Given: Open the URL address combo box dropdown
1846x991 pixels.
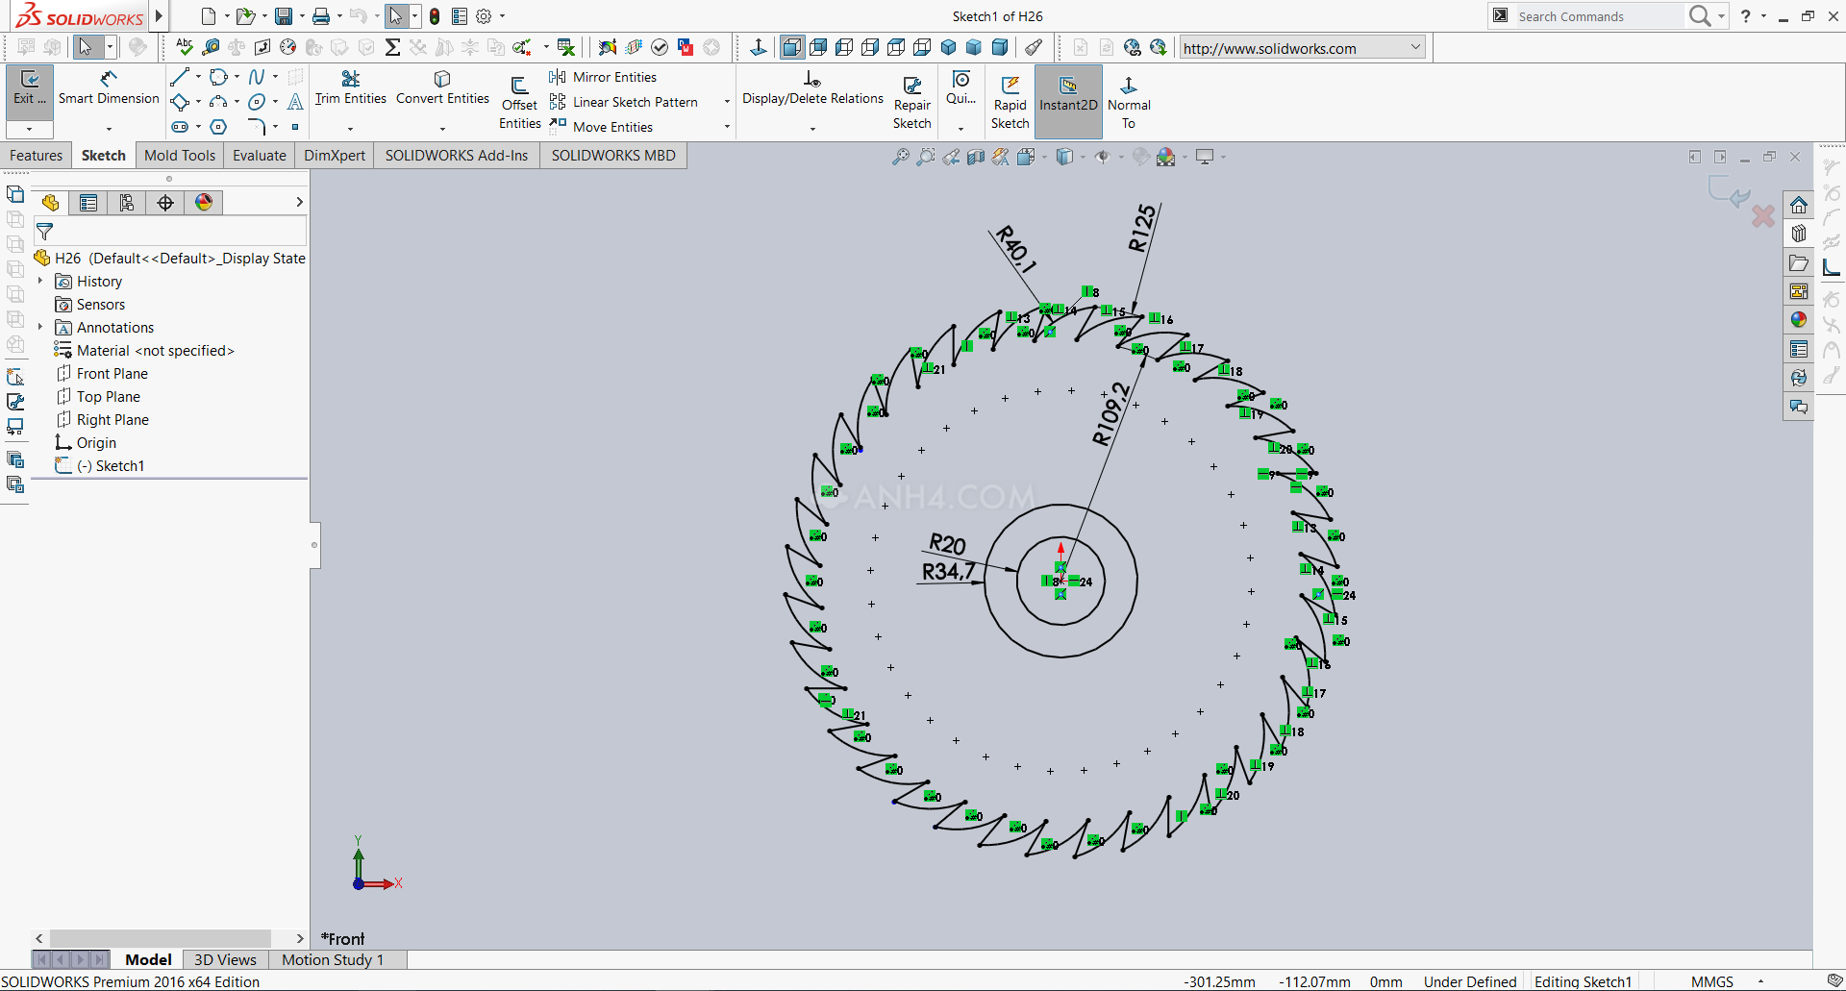Looking at the screenshot, I should [1415, 47].
